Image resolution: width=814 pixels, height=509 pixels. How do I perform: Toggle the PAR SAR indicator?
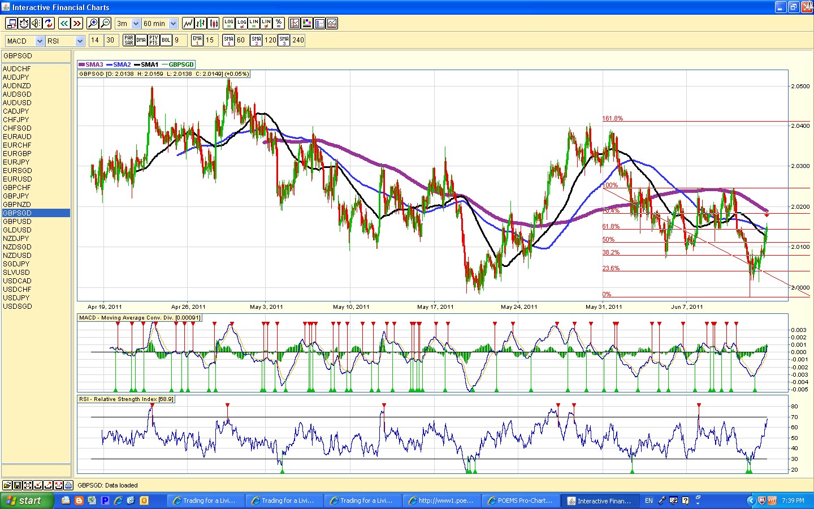pos(129,40)
